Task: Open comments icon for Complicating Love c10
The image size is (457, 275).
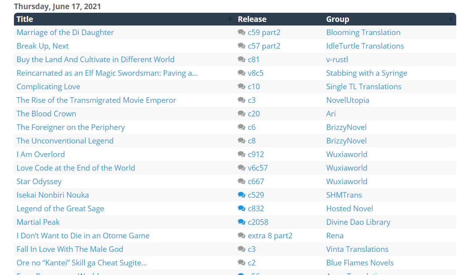Action: tap(241, 86)
